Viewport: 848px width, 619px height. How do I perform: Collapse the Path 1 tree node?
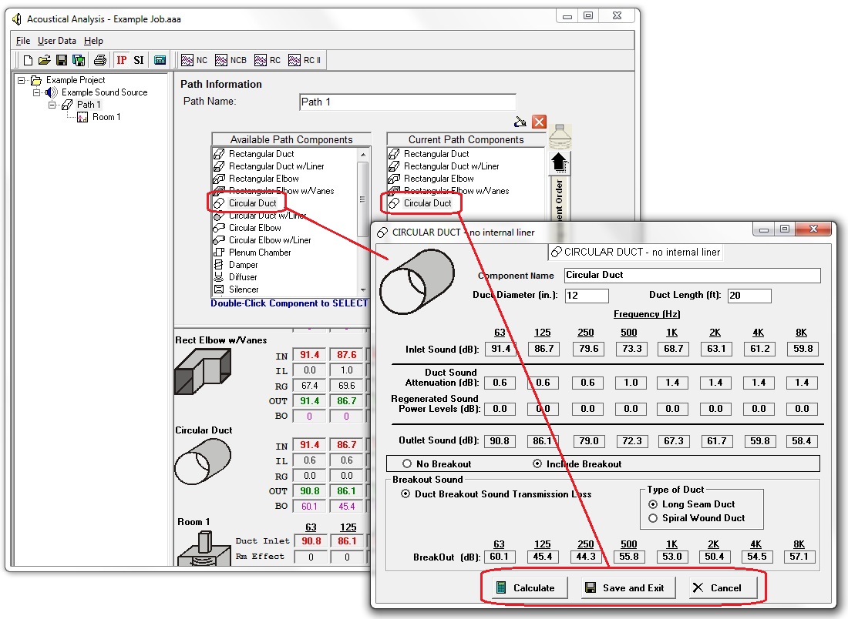[52, 105]
